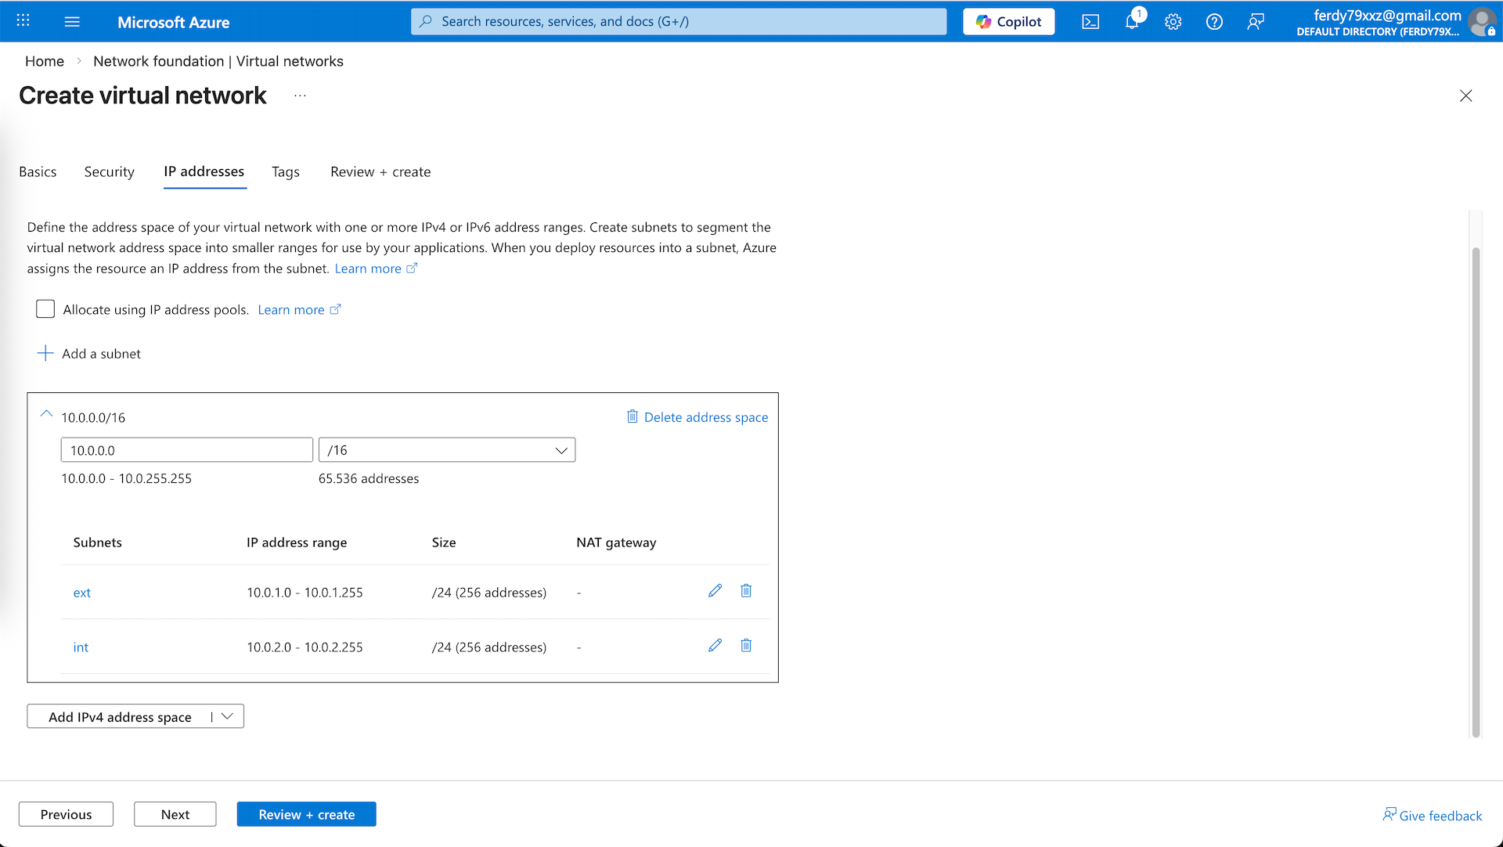
Task: Click the feedback icon in top bar
Action: click(x=1256, y=22)
